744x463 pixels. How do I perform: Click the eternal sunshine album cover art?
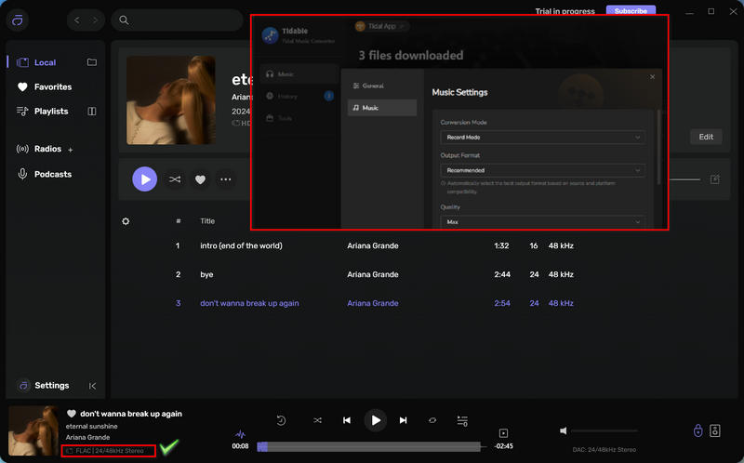[x=171, y=100]
